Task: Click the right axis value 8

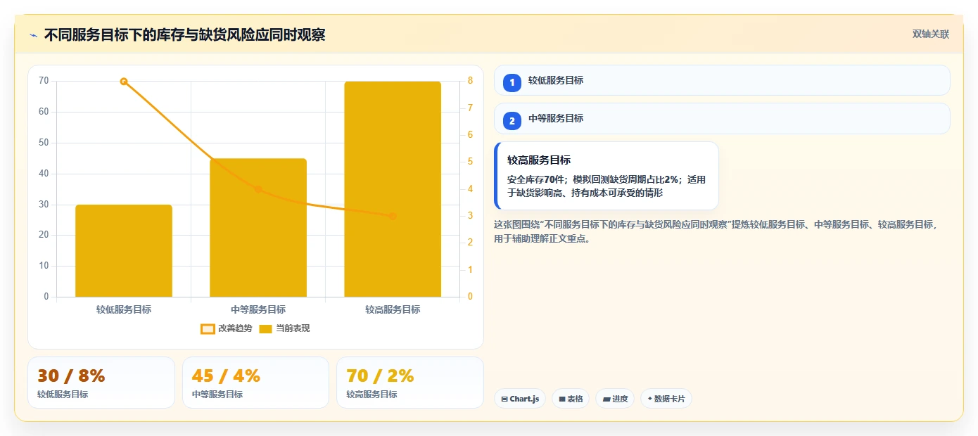Action: (471, 81)
